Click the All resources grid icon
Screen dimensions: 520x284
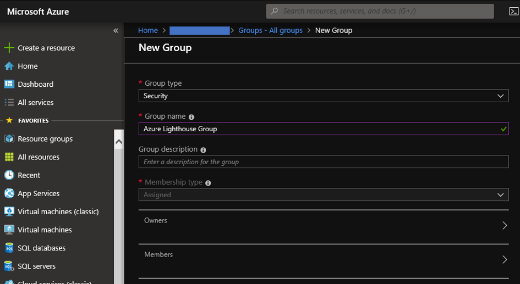(x=9, y=157)
